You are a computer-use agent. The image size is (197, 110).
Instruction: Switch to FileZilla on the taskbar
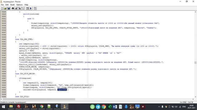(x=19, y=107)
